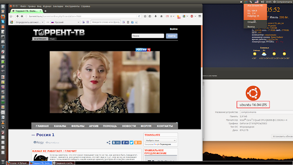Click the device name field compizomania

266,112
